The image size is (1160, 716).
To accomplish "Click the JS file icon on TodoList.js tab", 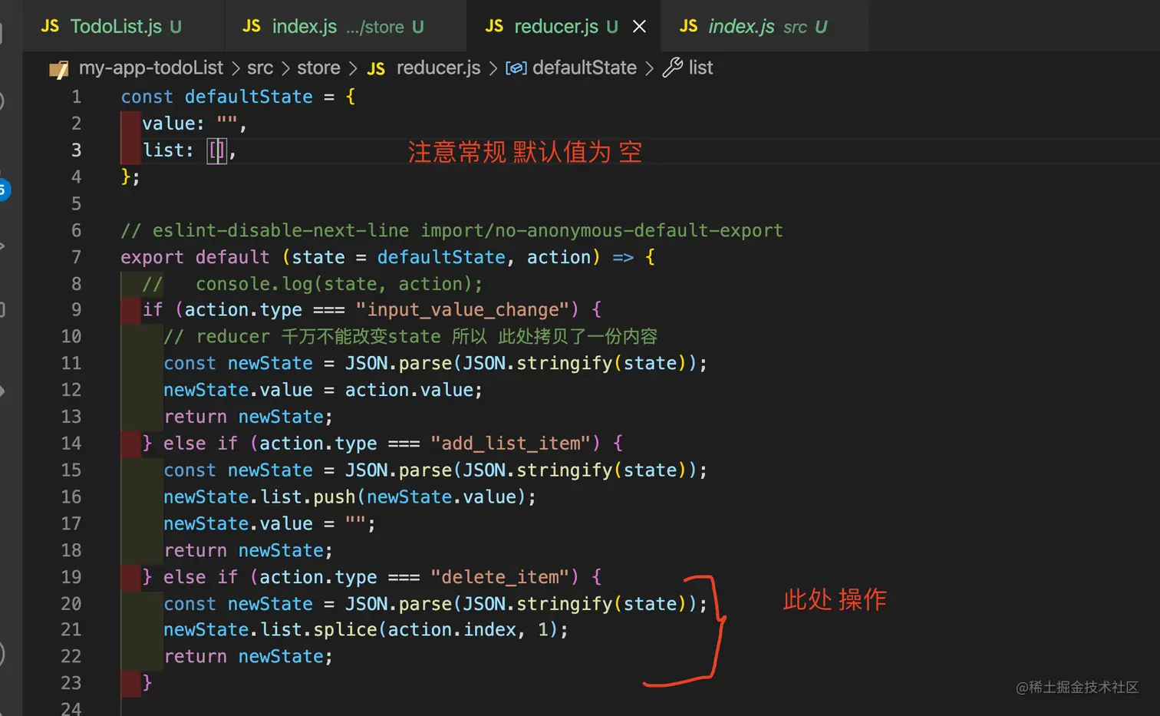I will pyautogui.click(x=50, y=26).
